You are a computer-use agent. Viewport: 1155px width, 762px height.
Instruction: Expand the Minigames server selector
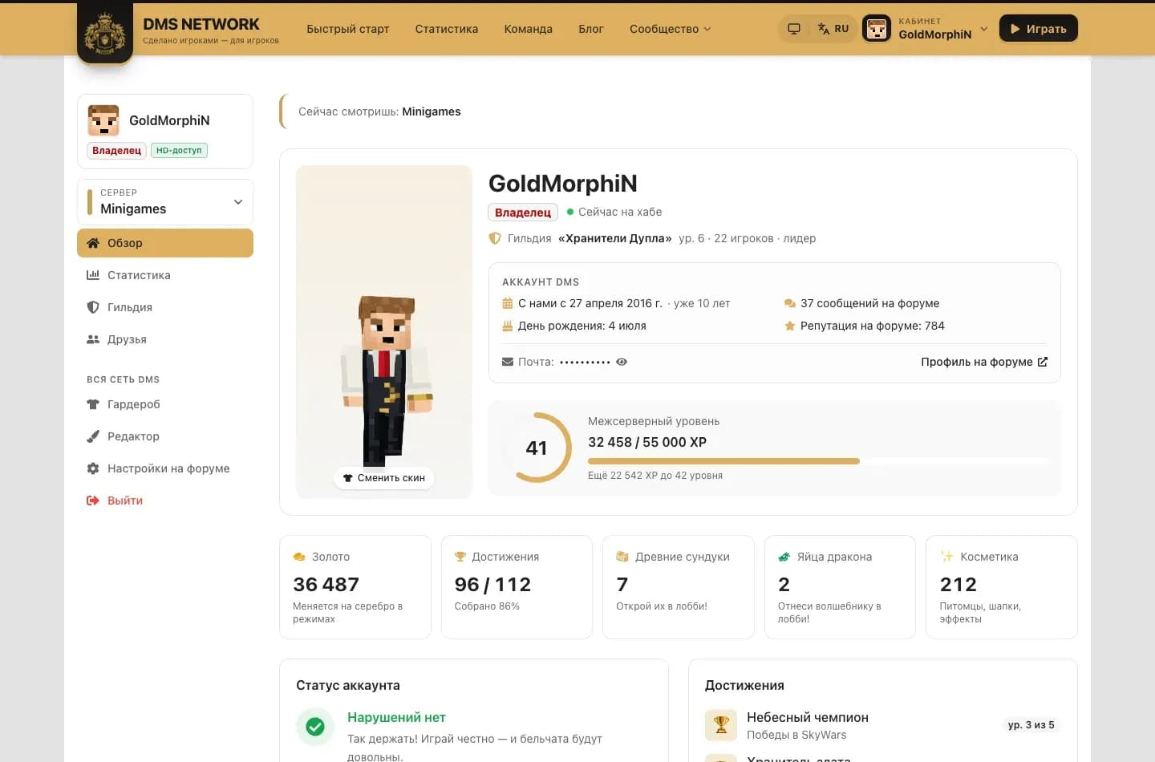click(x=165, y=202)
